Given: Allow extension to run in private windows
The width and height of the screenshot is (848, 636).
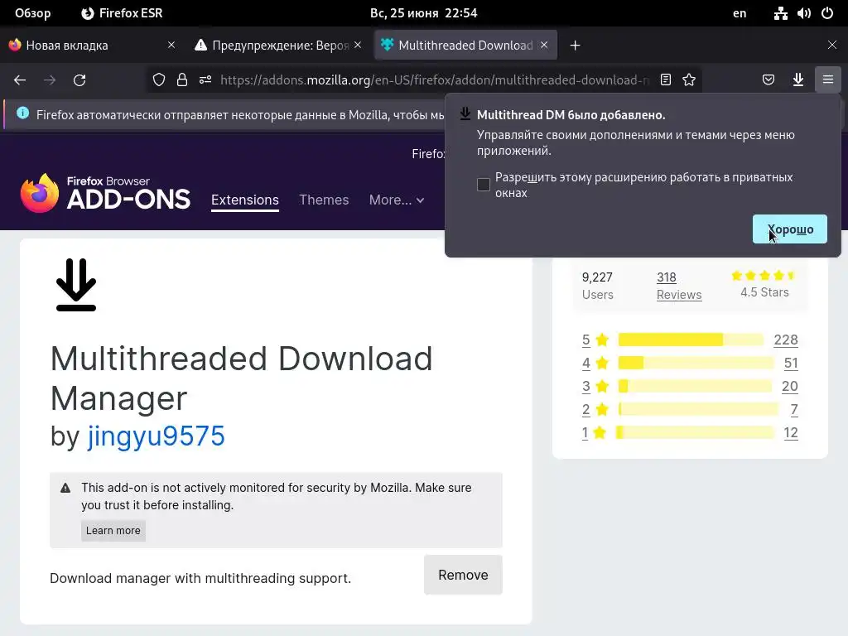Looking at the screenshot, I should [484, 185].
